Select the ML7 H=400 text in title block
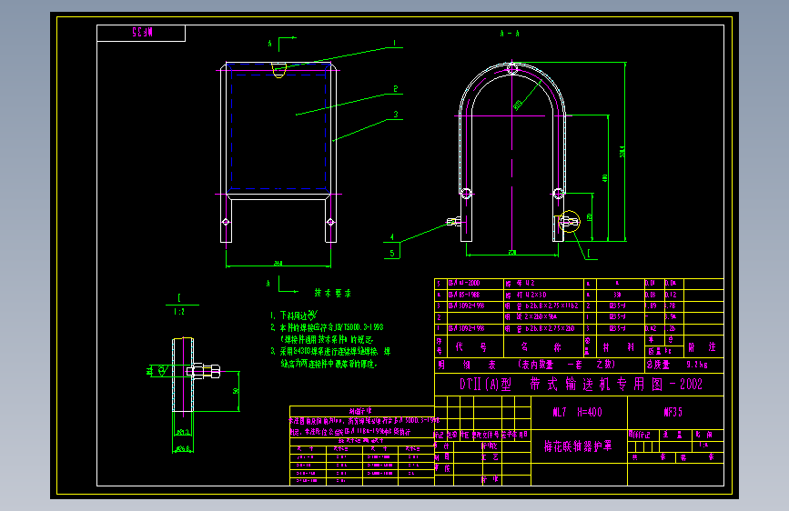789x511 pixels. click(577, 413)
